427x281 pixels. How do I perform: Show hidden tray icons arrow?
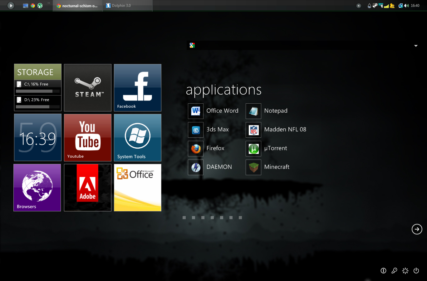359,6
